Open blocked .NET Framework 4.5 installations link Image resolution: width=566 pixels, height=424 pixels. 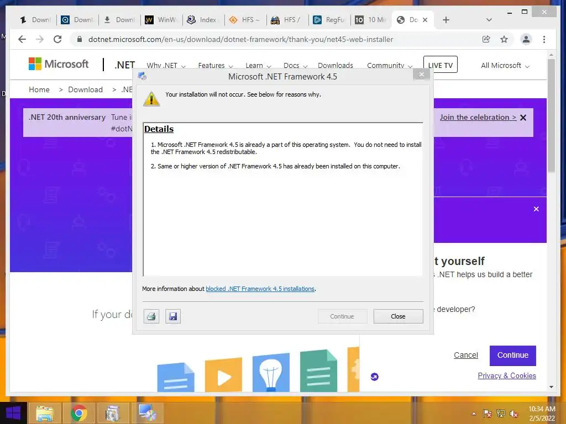(x=260, y=289)
